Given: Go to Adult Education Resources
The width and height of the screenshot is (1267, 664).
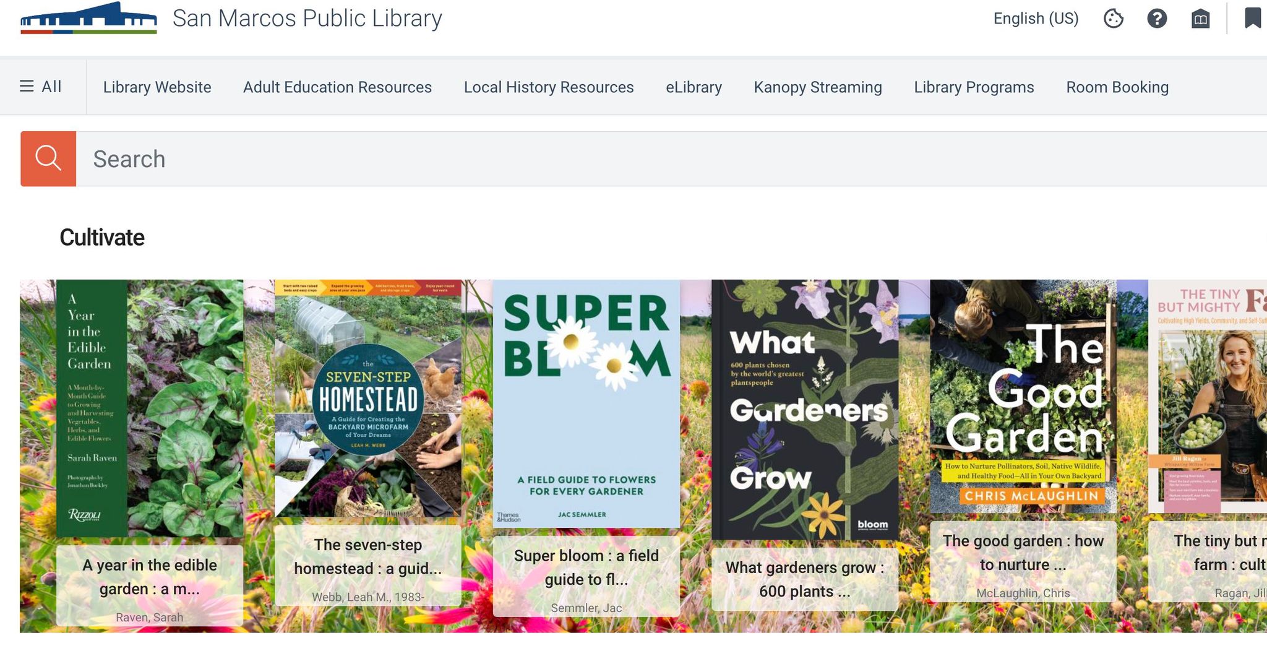Looking at the screenshot, I should point(337,87).
